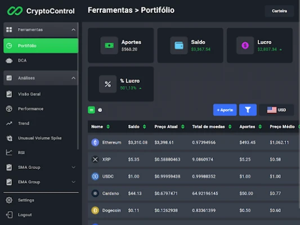The image size is (300, 225).
Task: Click the XRP coin icon
Action: 95,159
